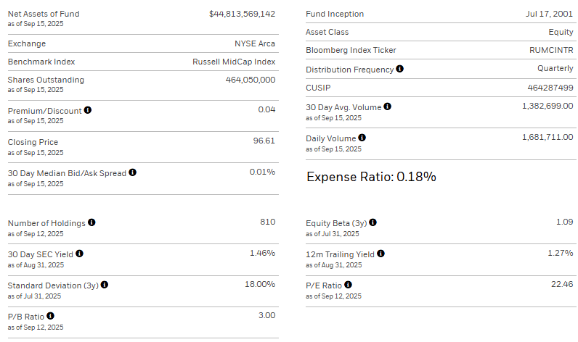Click info icon beside 30 Day Median Bid/Ask Spread

133,173
